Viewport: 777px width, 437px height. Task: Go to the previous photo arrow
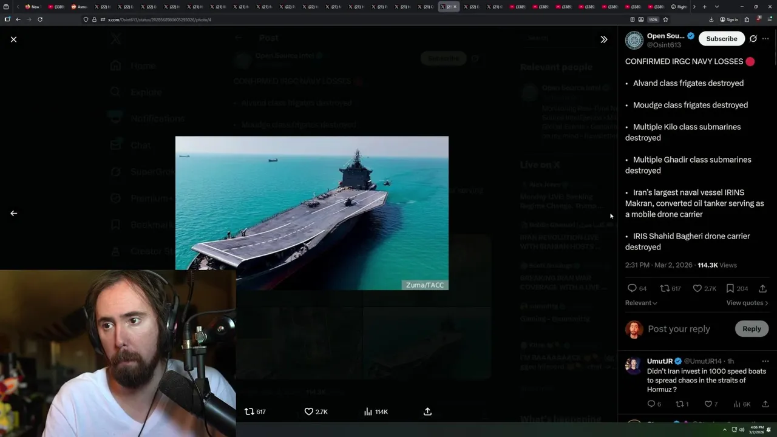[x=13, y=214]
